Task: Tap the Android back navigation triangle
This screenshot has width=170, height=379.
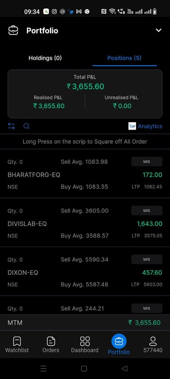Action: (124, 368)
